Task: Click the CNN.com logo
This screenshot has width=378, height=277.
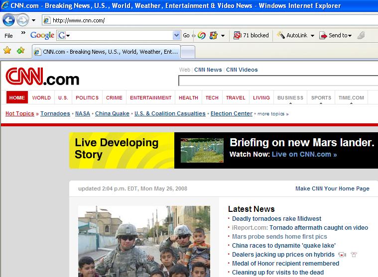Action: [x=42, y=78]
